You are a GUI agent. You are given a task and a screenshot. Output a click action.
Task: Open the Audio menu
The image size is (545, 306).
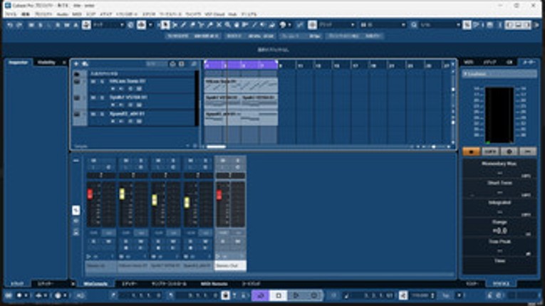63,14
